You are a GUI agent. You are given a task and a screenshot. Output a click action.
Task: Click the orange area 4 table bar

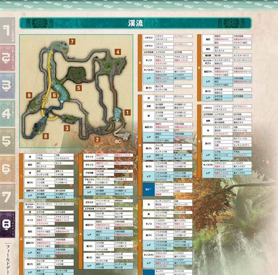pyautogui.click(x=81, y=234)
